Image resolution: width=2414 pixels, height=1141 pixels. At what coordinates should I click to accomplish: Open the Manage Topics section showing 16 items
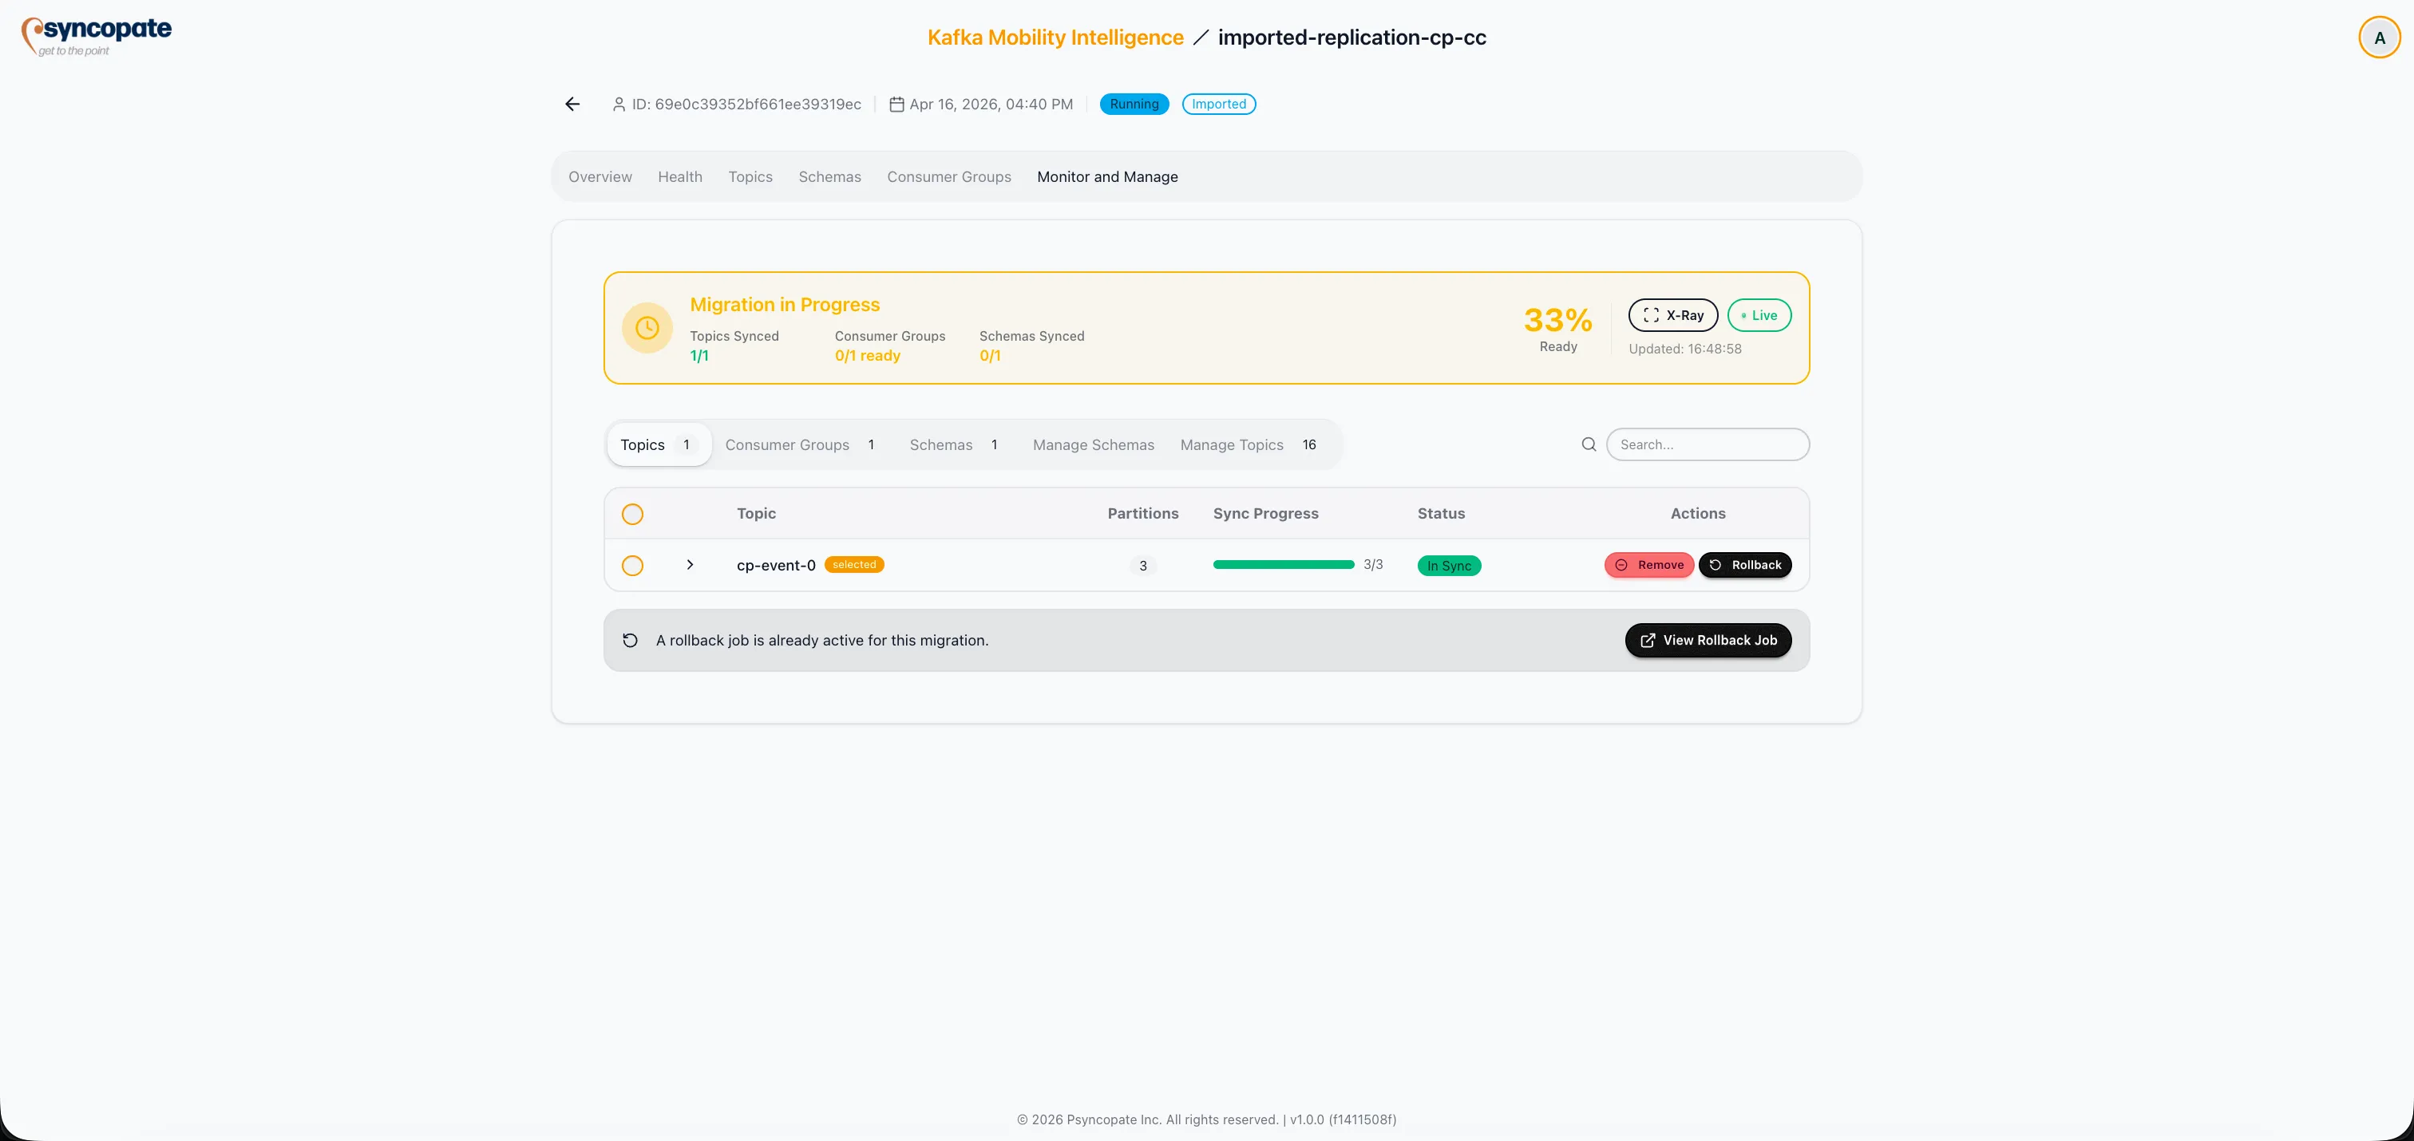click(x=1232, y=445)
